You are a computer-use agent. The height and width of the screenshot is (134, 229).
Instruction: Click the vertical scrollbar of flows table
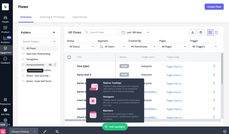[x=222, y=69]
